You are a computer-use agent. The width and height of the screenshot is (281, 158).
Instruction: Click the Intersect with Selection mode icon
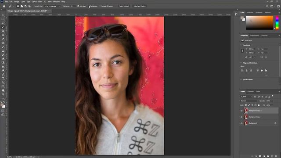click(x=29, y=6)
